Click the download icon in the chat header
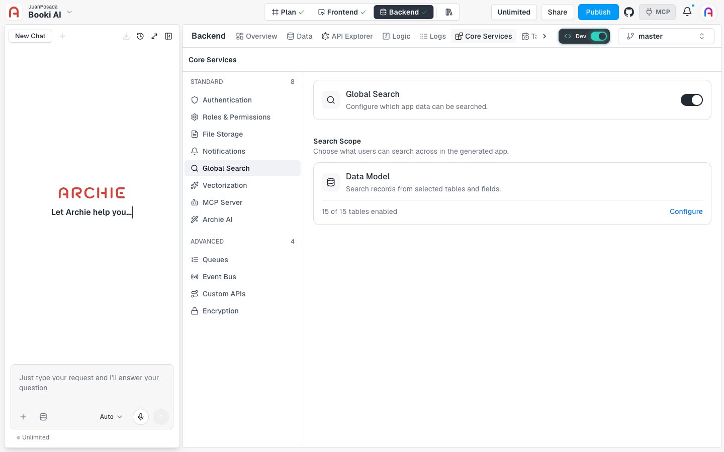 pos(126,36)
